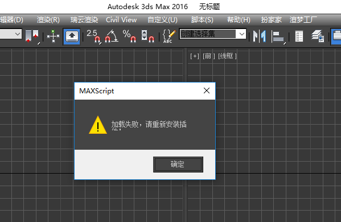This screenshot has width=341, height=222.
Task: Click the 创建选择集 input field
Action: point(208,34)
